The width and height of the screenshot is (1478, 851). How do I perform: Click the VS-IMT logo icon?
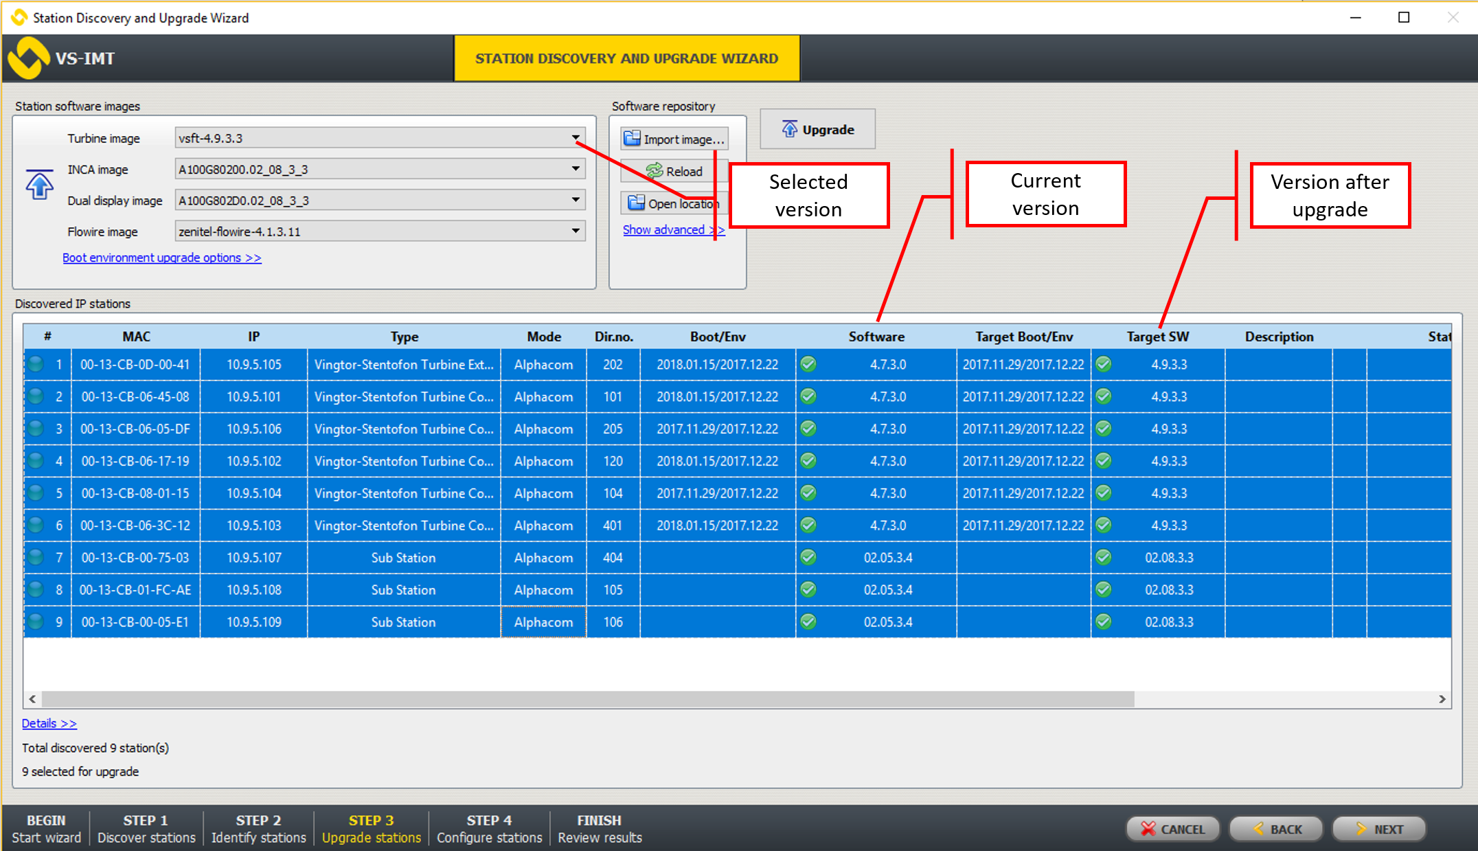29,58
